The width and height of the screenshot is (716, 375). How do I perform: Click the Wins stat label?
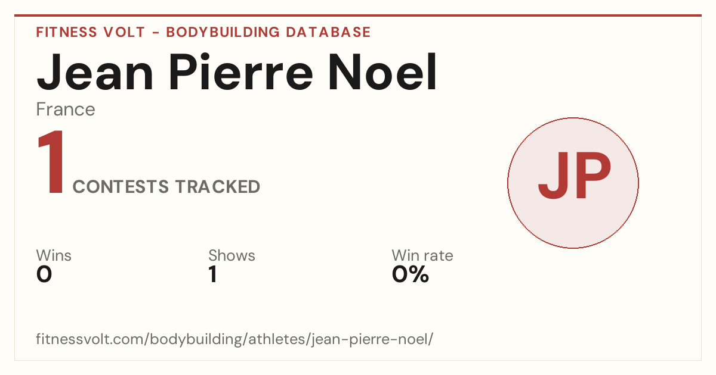(x=54, y=256)
